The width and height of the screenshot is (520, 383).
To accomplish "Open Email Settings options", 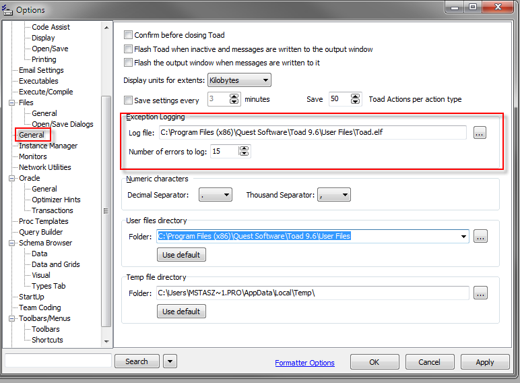I will 41,70.
